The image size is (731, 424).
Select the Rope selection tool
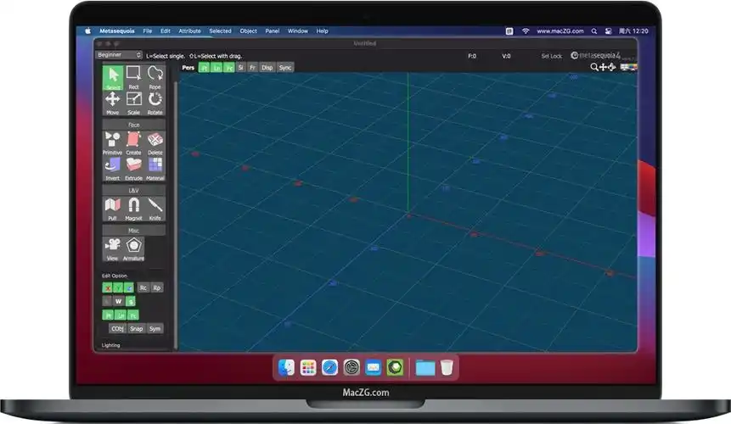[155, 77]
